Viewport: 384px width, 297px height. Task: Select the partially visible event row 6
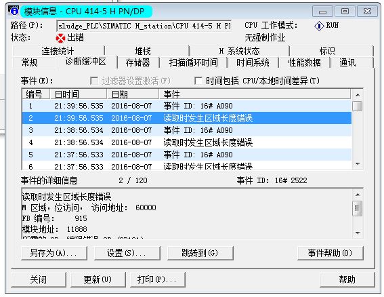(x=187, y=165)
